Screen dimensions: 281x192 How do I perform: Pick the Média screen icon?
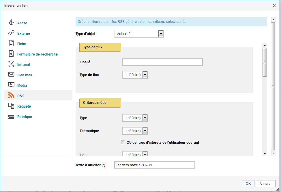pyautogui.click(x=11, y=85)
